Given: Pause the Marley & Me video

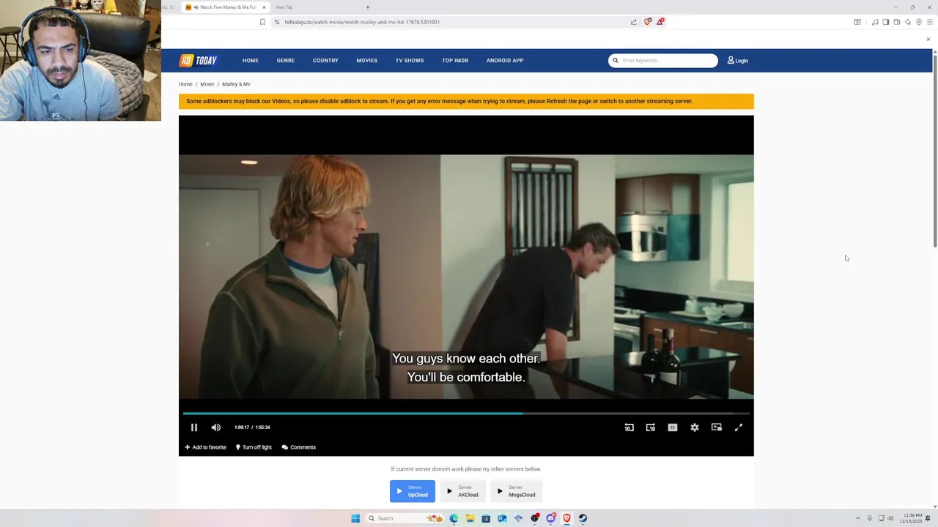Looking at the screenshot, I should (x=194, y=427).
